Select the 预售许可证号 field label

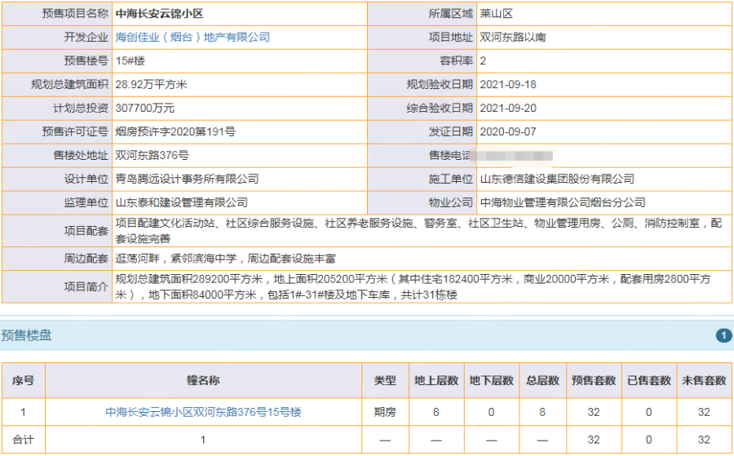pyautogui.click(x=75, y=131)
